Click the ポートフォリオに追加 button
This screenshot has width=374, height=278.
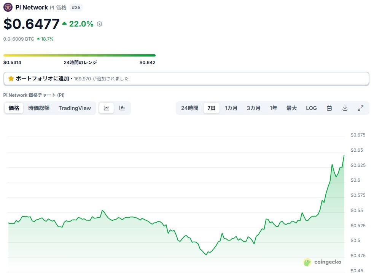[186, 79]
